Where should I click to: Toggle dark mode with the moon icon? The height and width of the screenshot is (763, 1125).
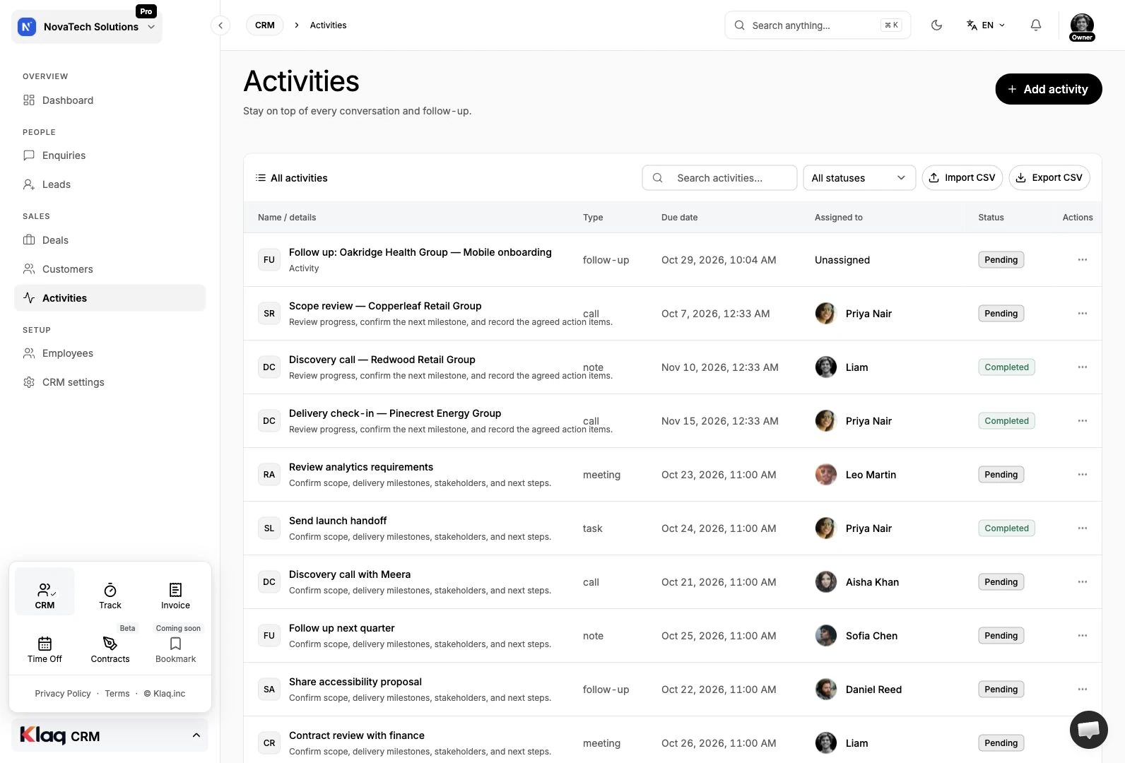click(x=937, y=25)
